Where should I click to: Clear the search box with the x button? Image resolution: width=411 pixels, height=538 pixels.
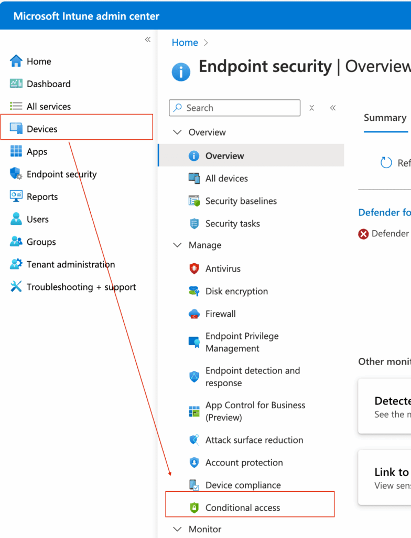(x=311, y=108)
